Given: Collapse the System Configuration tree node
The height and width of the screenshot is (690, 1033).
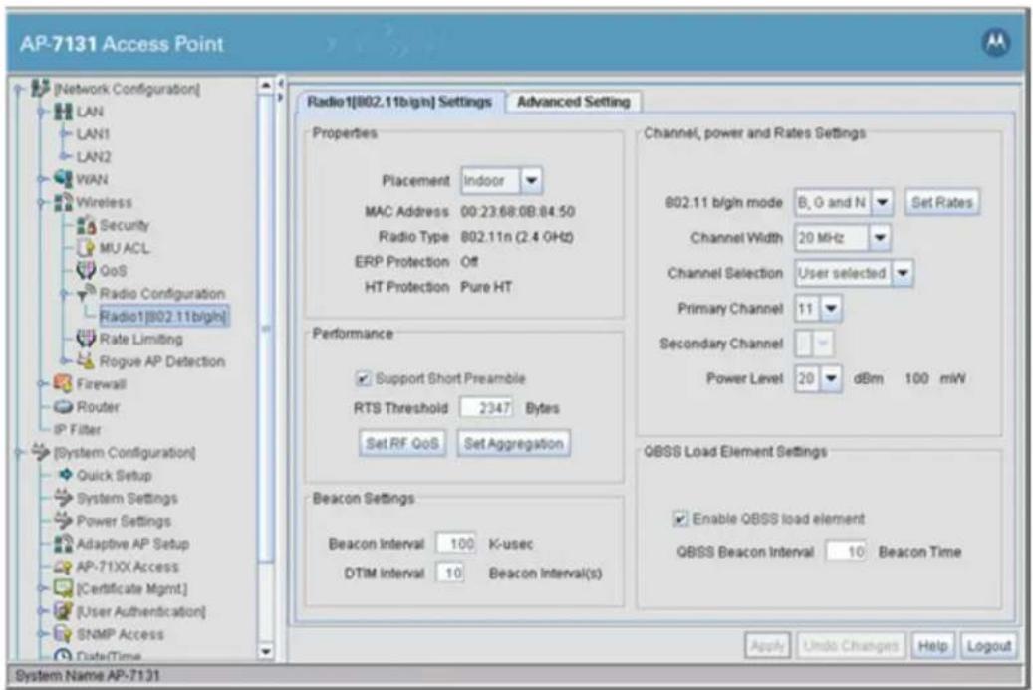Looking at the screenshot, I should [x=19, y=452].
